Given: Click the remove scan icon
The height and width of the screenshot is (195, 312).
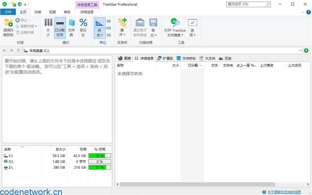Looking at the screenshot, I should click(x=18, y=32).
